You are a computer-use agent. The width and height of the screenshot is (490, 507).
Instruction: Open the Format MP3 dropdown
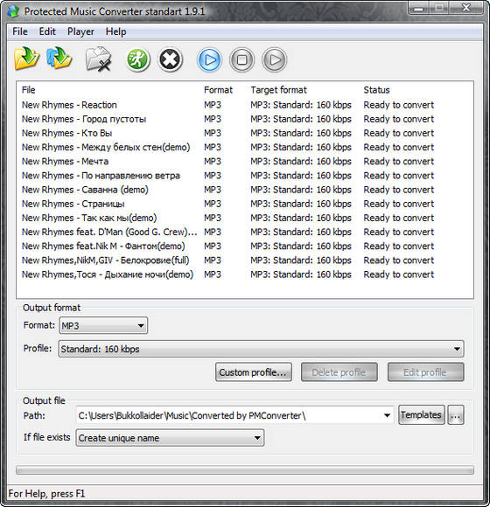103,325
